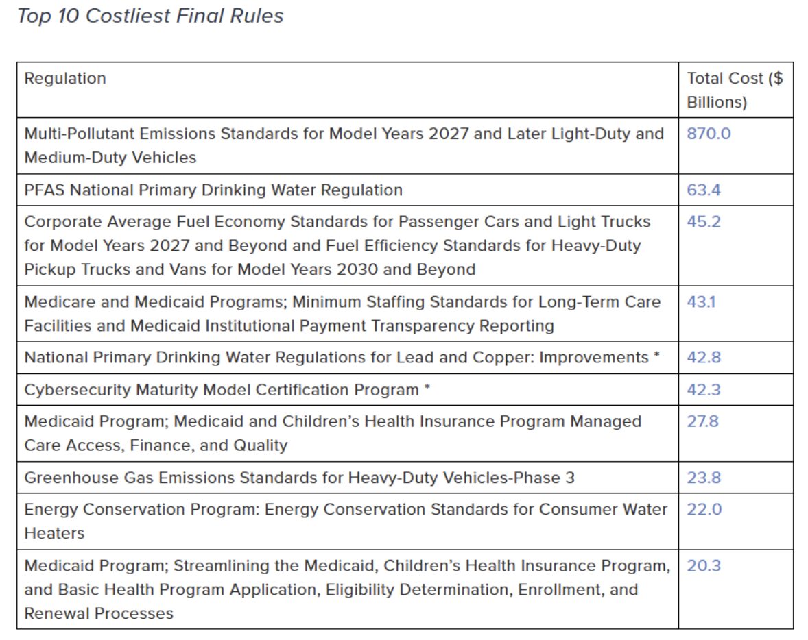Click the Consumer Water Heaters regulation text
The height and width of the screenshot is (640, 808).
click(x=345, y=521)
